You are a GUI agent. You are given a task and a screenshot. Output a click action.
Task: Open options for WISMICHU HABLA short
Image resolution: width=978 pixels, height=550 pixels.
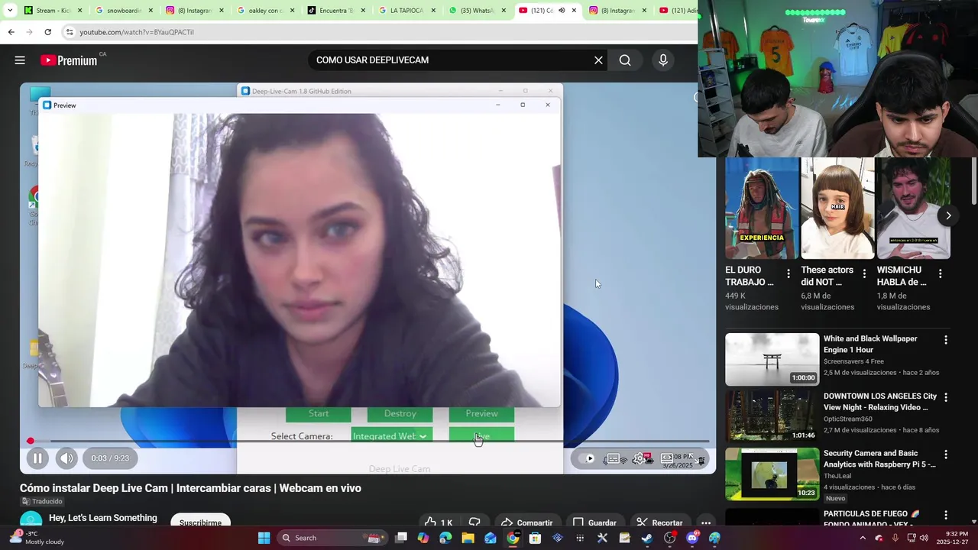[940, 273]
